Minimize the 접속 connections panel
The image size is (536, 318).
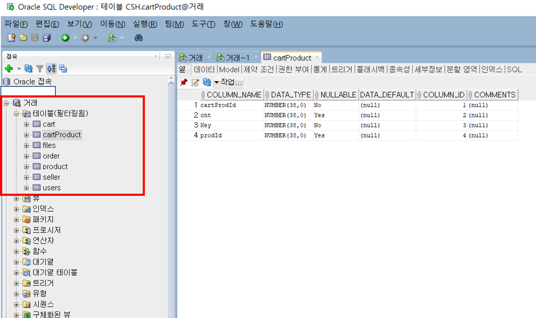tap(168, 56)
